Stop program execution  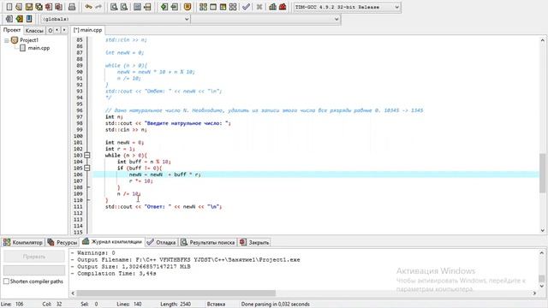tap(259, 7)
